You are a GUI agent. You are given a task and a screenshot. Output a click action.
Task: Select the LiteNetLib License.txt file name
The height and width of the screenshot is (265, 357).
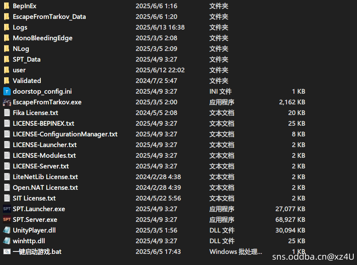(x=45, y=177)
